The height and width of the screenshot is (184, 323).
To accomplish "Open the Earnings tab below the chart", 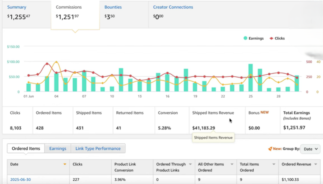I will click(58, 149).
